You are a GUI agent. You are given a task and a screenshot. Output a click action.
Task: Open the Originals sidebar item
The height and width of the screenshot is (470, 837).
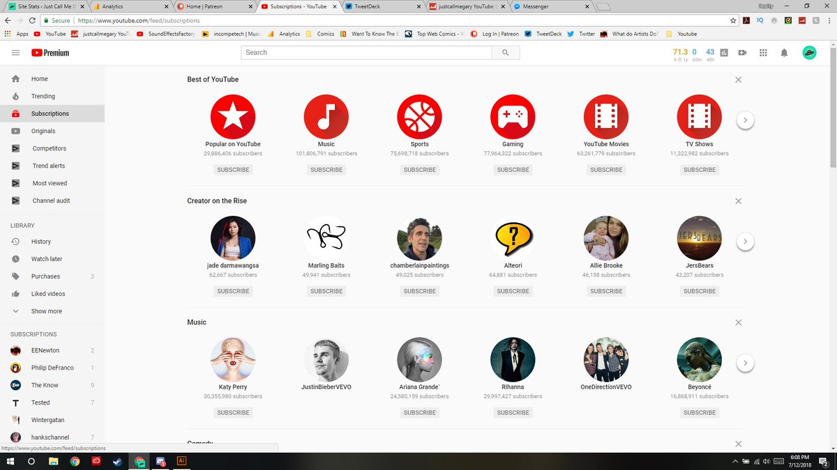[x=52, y=131]
